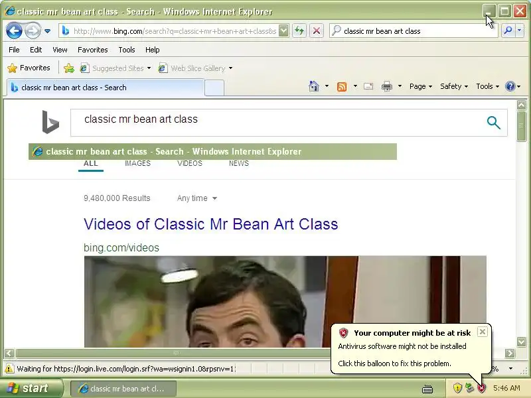Click the network connection tray icon
The width and height of the screenshot is (531, 398).
point(469,388)
